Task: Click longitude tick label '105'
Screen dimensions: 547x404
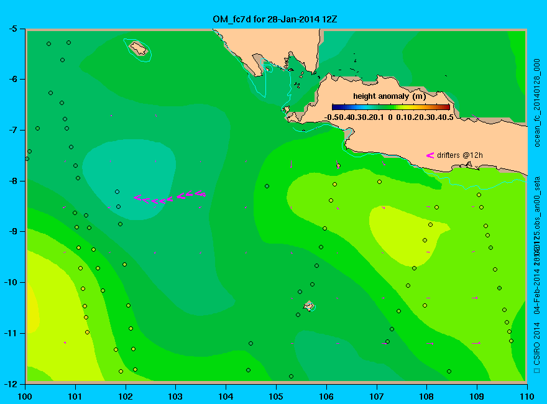Action: pyautogui.click(x=276, y=397)
